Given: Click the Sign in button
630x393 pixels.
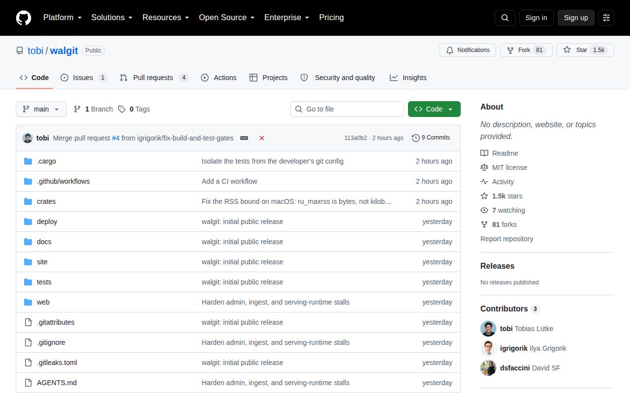Looking at the screenshot, I should point(536,18).
